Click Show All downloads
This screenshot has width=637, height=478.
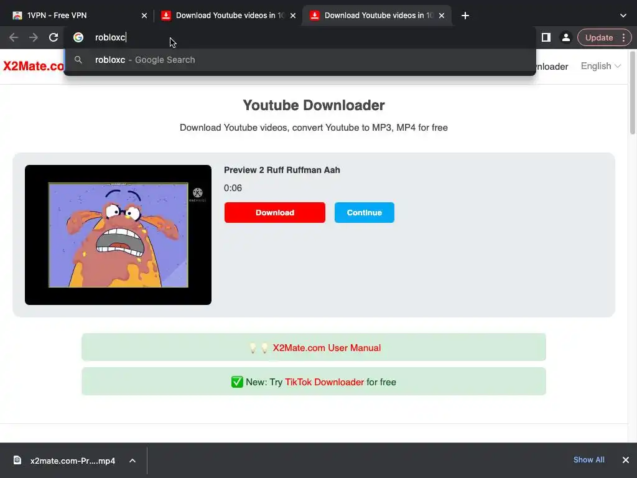pyautogui.click(x=588, y=460)
